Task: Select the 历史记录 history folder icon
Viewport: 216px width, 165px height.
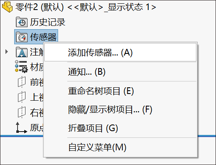Action: point(22,22)
